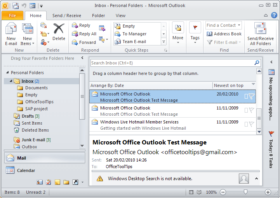
Task: Reply to the selected message
Action: tap(81, 25)
